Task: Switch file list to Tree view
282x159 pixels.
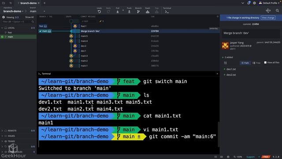Action: [x=256, y=63]
